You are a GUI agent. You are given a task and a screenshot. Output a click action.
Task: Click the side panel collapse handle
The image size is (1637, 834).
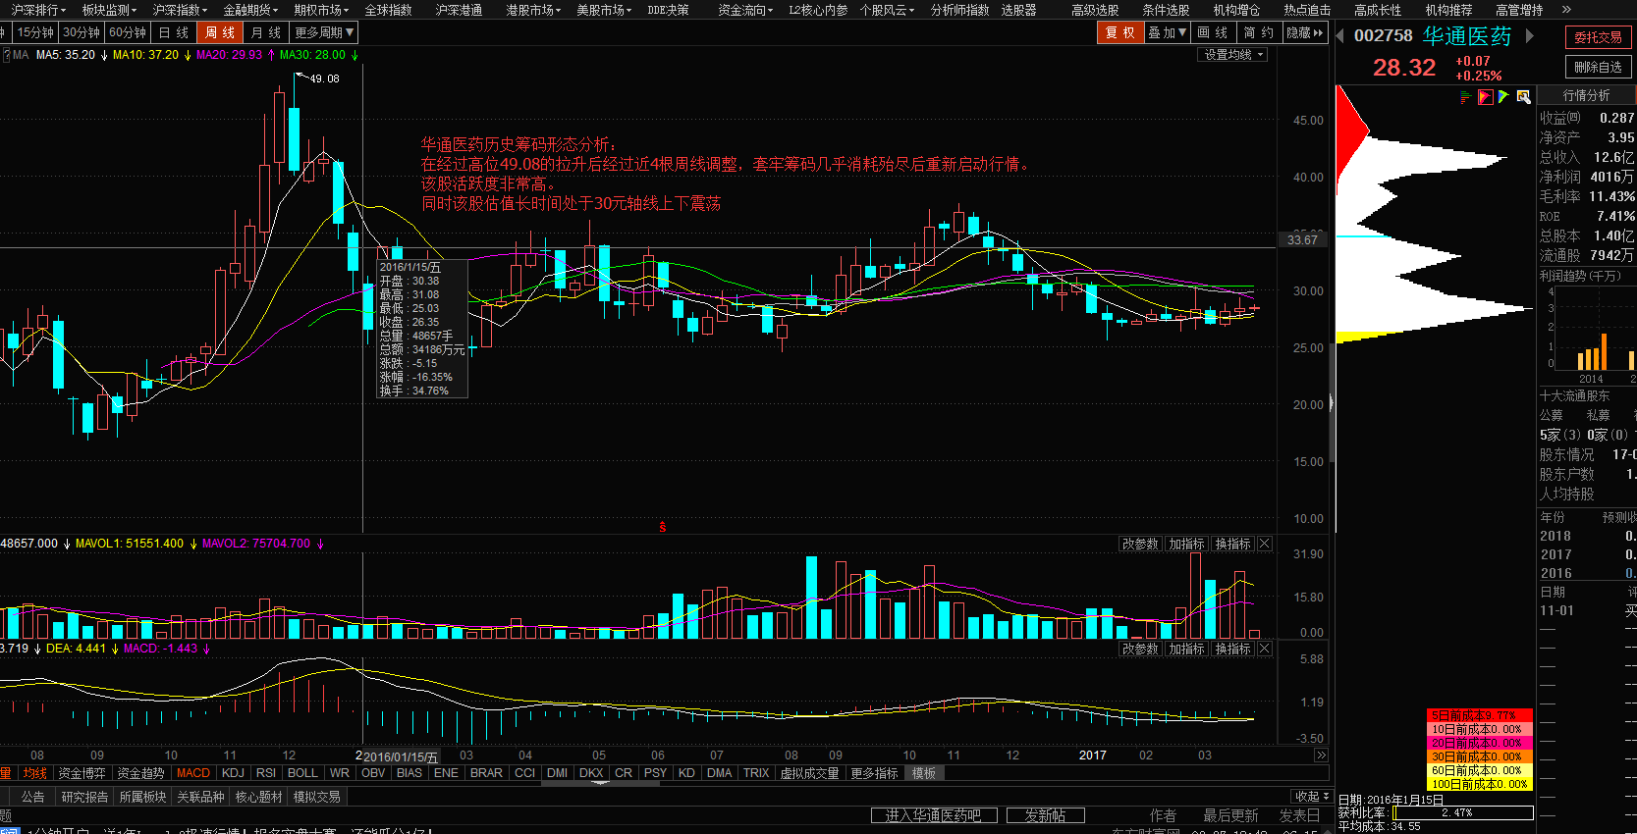point(1332,402)
